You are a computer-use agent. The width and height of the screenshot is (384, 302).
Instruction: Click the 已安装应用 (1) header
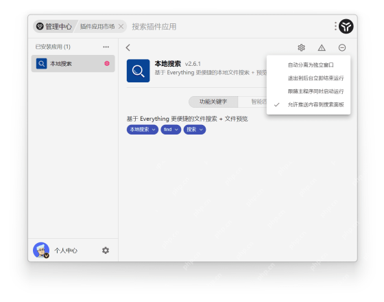[53, 47]
